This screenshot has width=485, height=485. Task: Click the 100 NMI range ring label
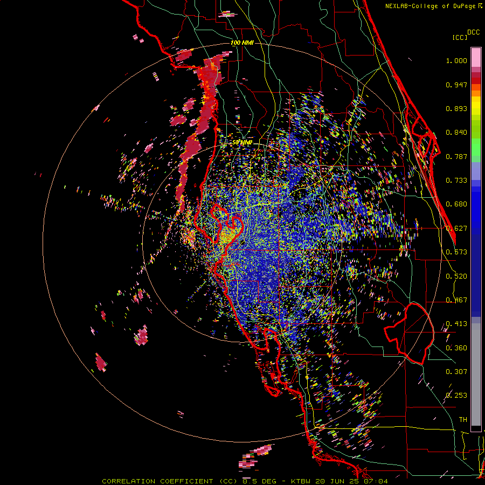(x=242, y=43)
